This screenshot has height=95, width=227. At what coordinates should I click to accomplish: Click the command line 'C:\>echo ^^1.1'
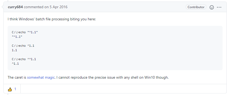(x=24, y=59)
